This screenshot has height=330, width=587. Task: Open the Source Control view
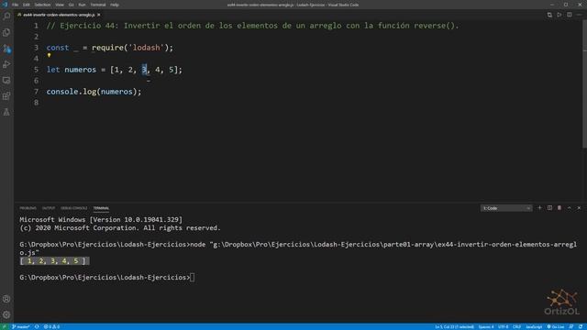(x=6, y=49)
